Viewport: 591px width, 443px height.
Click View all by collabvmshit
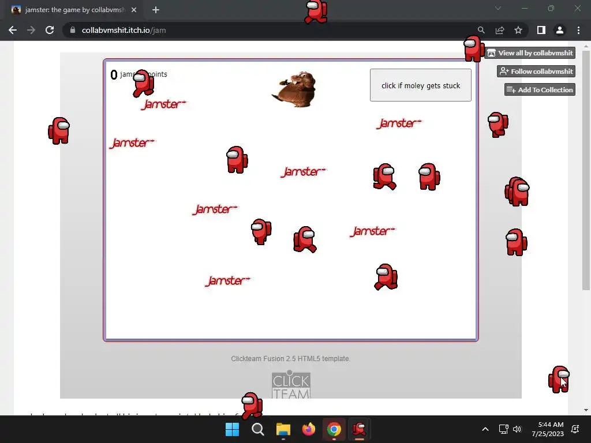(x=530, y=52)
